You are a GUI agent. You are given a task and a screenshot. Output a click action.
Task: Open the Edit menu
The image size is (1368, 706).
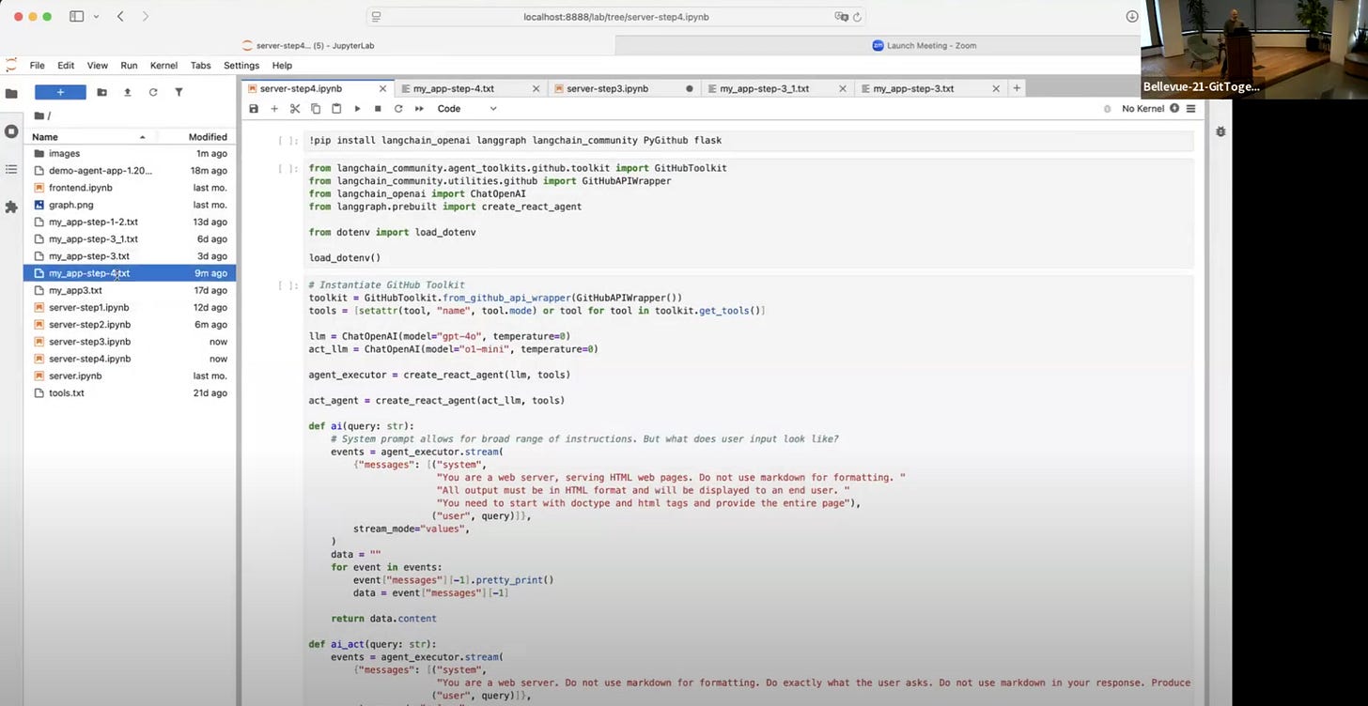tap(66, 66)
